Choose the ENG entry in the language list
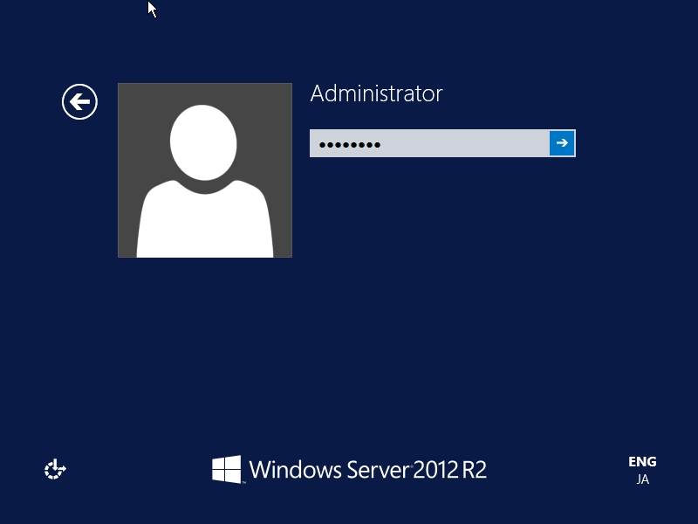698x524 pixels. (x=642, y=461)
